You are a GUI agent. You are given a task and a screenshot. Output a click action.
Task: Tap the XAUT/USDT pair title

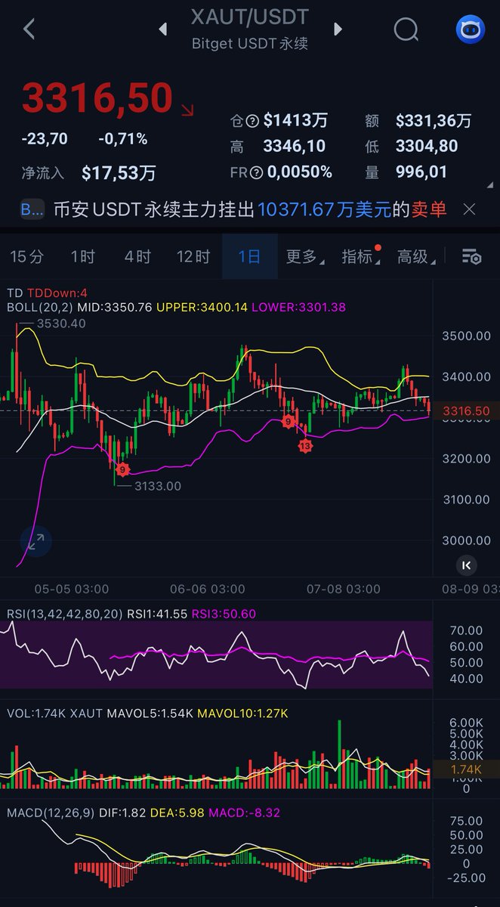coord(249,17)
